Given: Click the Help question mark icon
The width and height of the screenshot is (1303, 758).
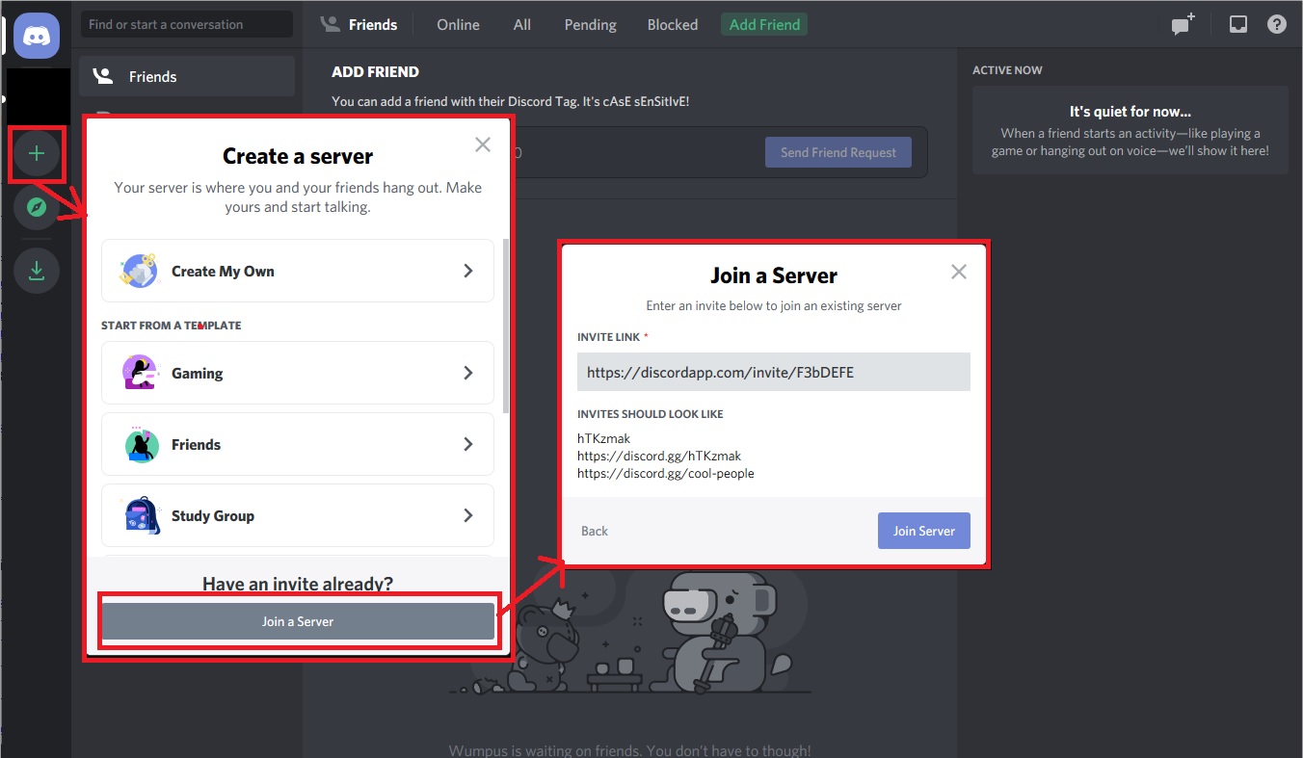Looking at the screenshot, I should tap(1277, 25).
